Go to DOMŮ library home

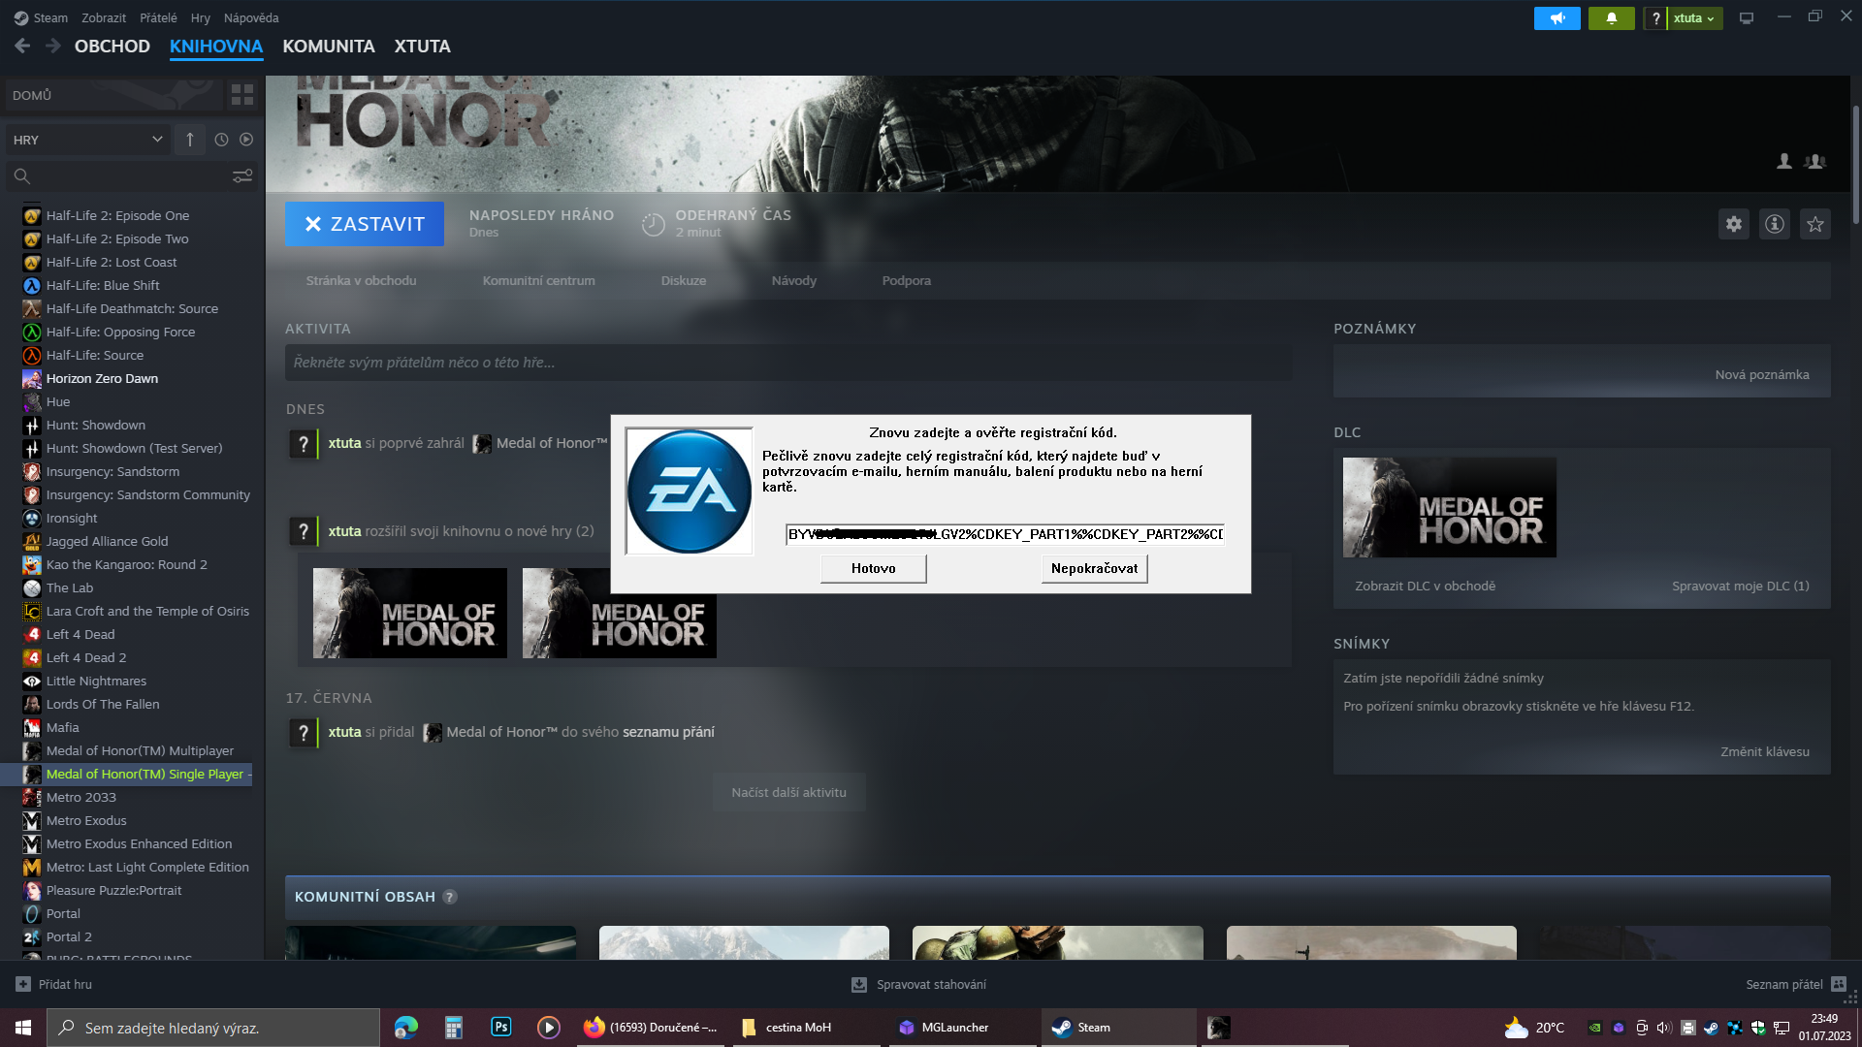point(113,95)
